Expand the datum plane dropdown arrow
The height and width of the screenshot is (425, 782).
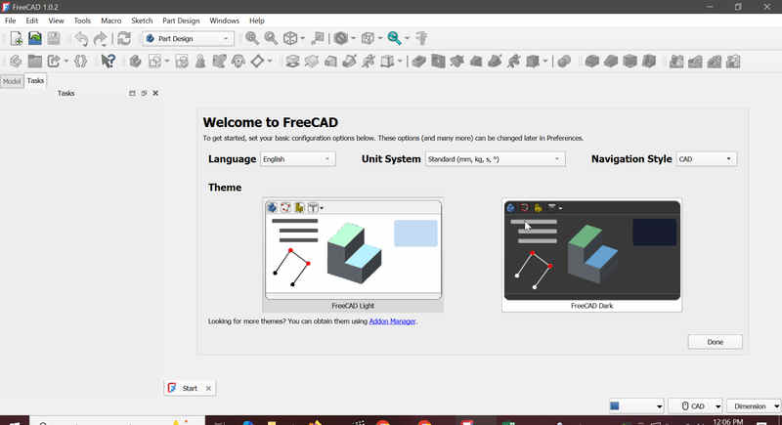click(270, 62)
